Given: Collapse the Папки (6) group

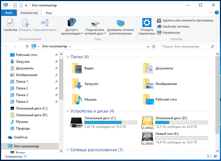Looking at the screenshot, I should (x=68, y=57).
